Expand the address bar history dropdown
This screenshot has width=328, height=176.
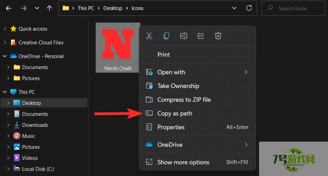(x=234, y=8)
